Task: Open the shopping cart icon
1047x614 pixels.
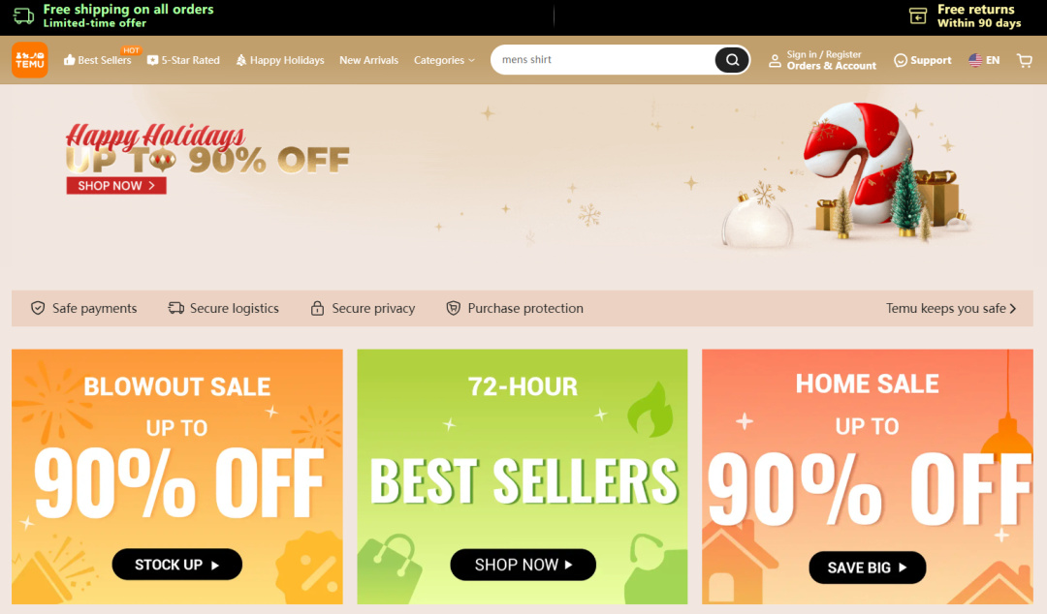Action: tap(1025, 60)
